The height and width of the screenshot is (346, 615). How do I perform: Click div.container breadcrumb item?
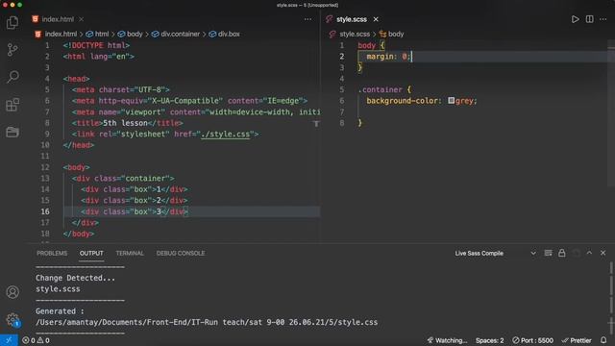[180, 35]
